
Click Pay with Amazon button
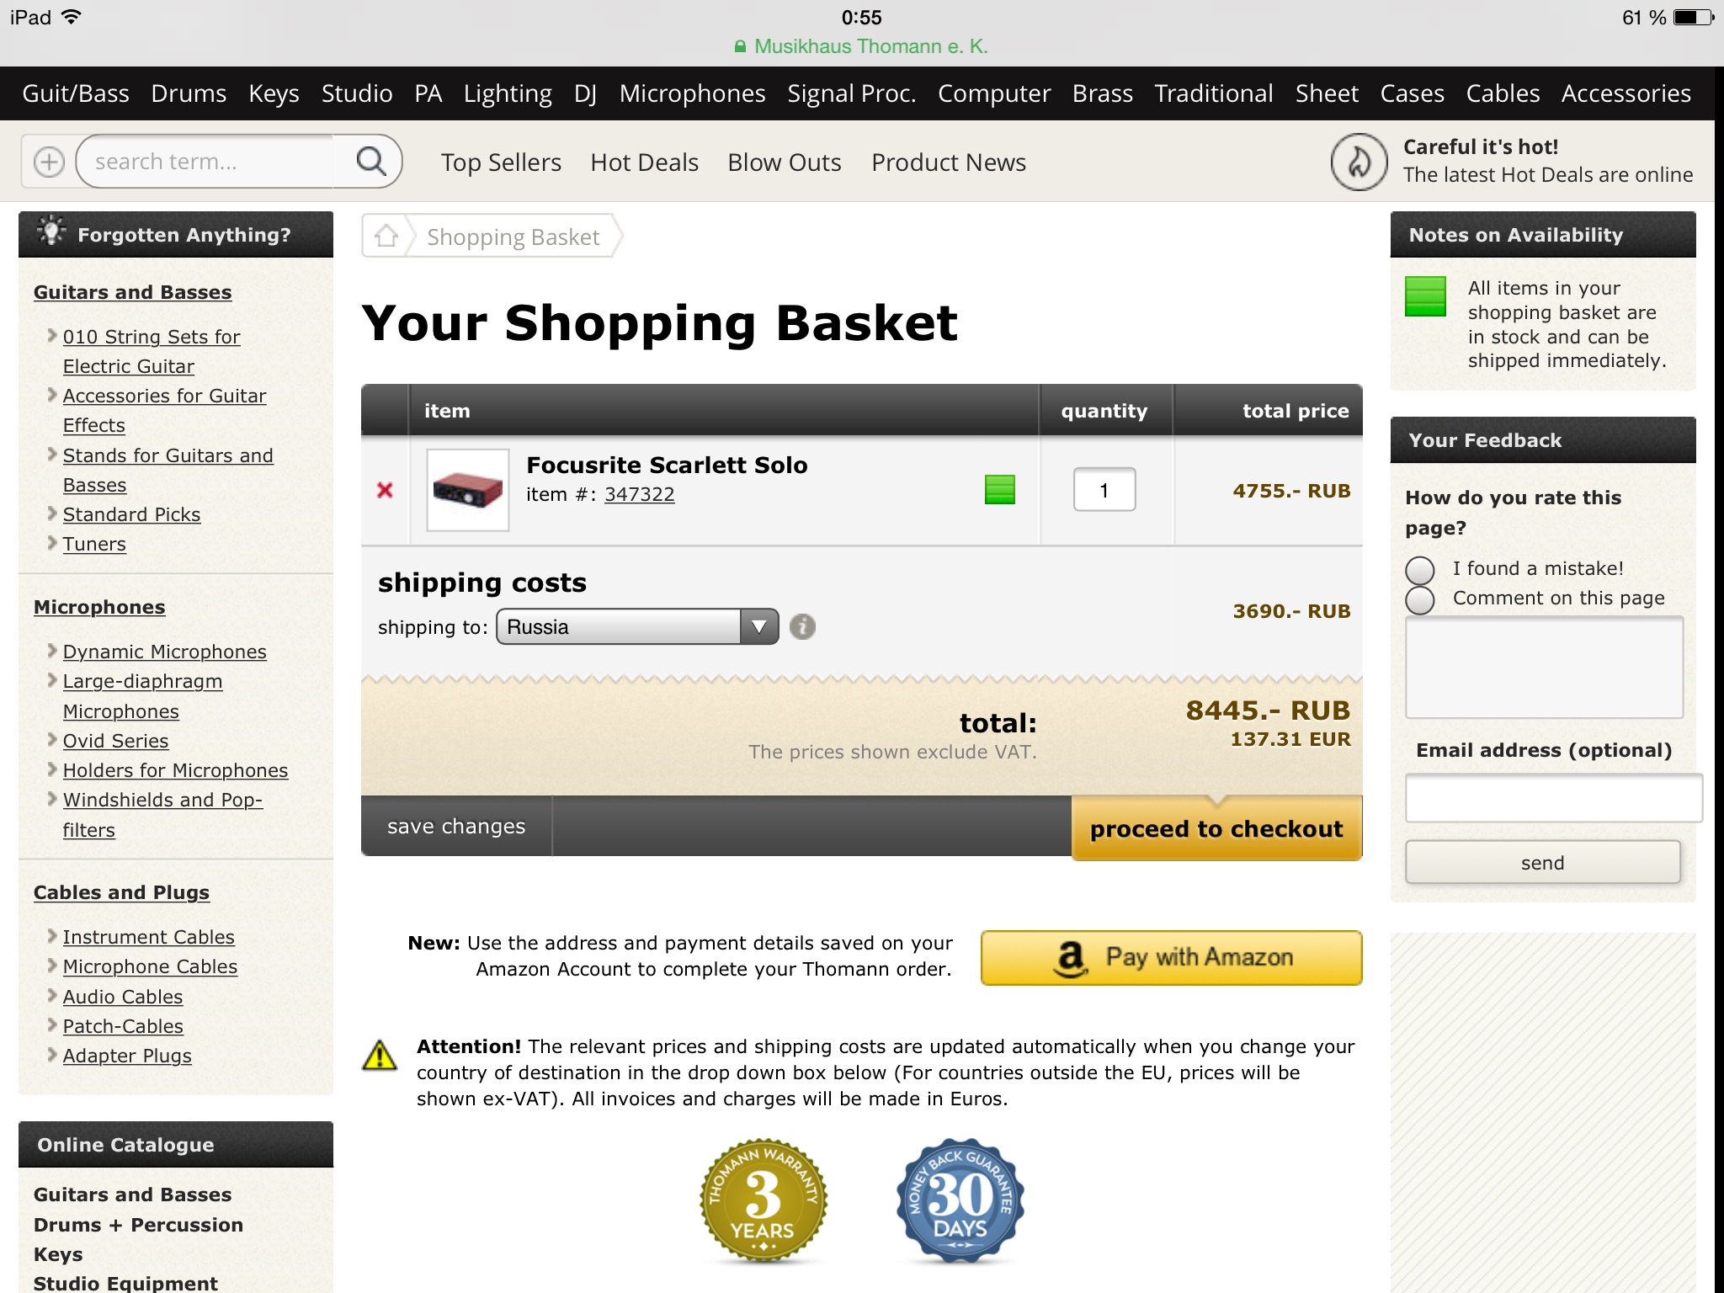(1171, 958)
